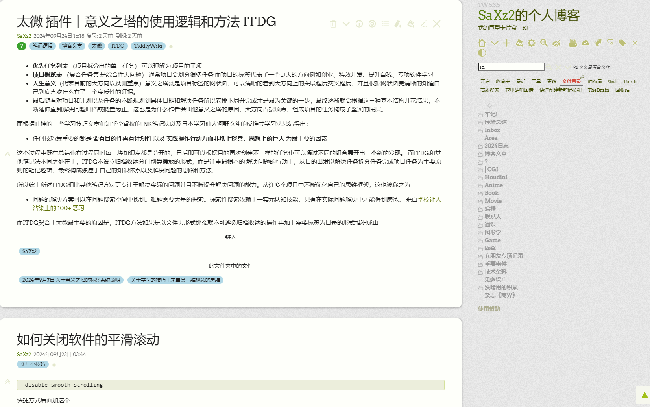The height and width of the screenshot is (407, 650).
Task: Open the 统计 sidebar tab
Action: [613, 81]
